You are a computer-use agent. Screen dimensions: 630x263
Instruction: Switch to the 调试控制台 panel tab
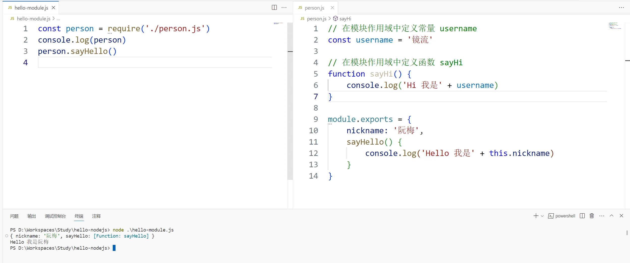pos(55,216)
